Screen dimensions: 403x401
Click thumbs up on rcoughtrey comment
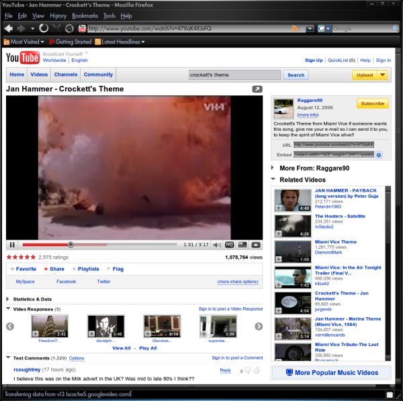pyautogui.click(x=257, y=370)
